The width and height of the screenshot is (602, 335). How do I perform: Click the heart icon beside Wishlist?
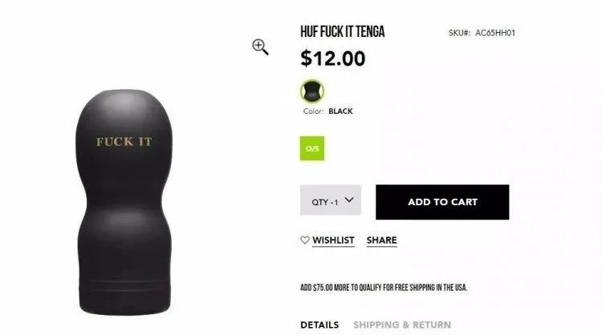click(305, 240)
